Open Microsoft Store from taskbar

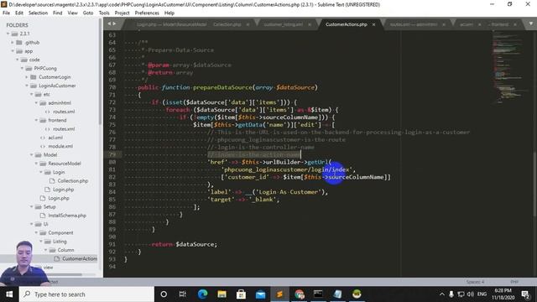click(x=241, y=294)
